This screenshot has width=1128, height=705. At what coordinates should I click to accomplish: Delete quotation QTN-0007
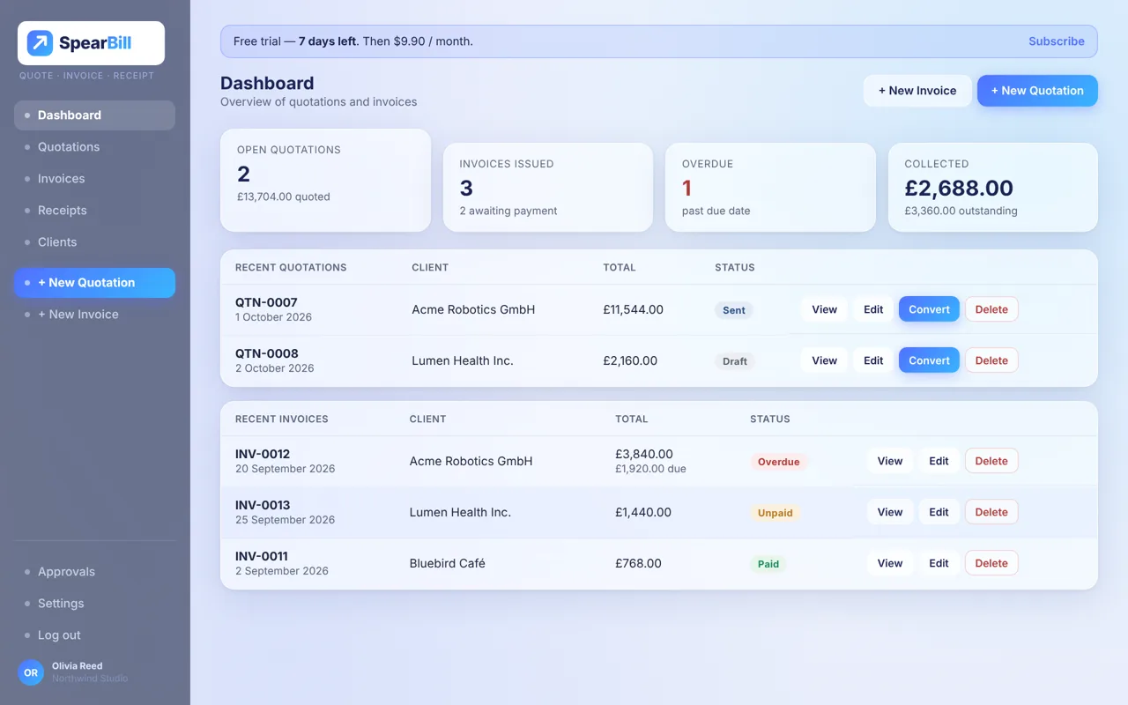(991, 309)
